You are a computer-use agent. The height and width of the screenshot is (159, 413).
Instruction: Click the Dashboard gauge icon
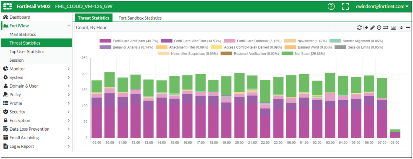tap(5, 17)
